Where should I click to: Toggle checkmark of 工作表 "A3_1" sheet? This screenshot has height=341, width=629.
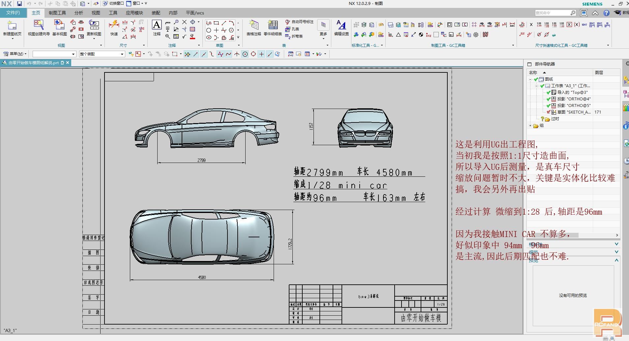click(x=542, y=86)
